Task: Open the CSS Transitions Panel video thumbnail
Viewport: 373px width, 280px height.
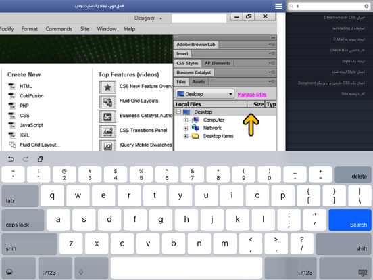Action: pos(107,131)
